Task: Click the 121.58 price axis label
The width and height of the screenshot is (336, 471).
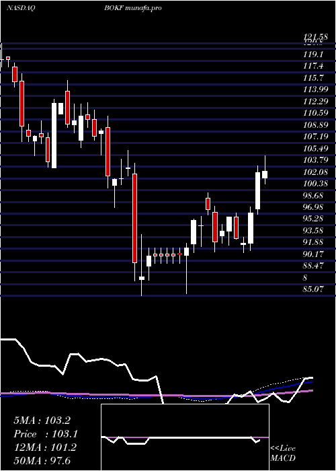Action: click(314, 37)
